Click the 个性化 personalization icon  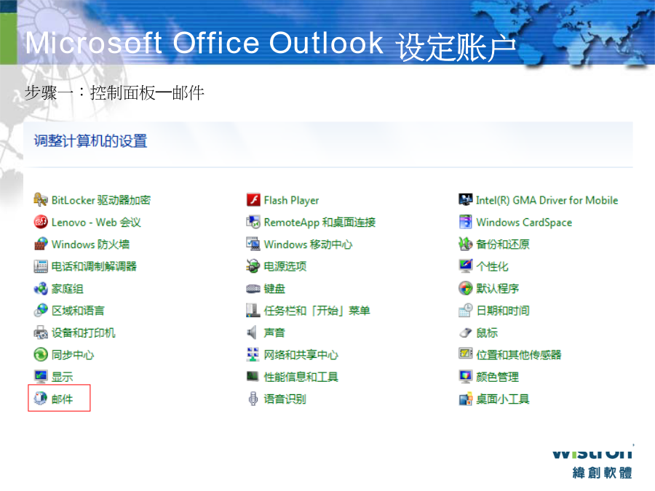[x=465, y=266]
